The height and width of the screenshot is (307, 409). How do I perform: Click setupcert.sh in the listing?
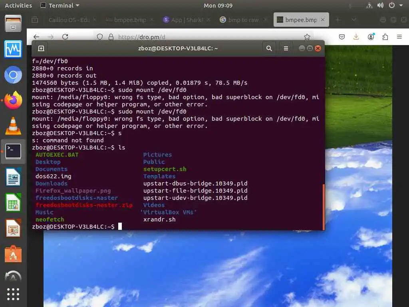[x=165, y=169]
